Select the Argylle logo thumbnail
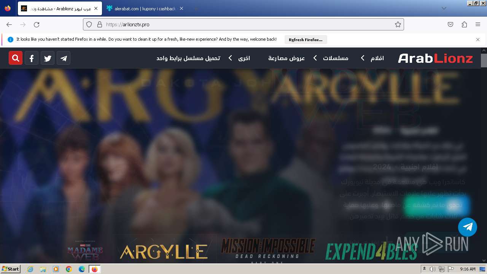 pyautogui.click(x=164, y=252)
